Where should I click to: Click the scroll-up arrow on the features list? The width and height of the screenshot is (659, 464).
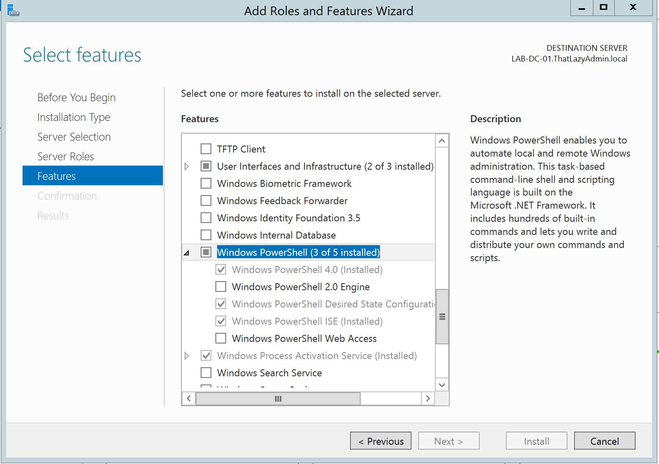coord(442,140)
